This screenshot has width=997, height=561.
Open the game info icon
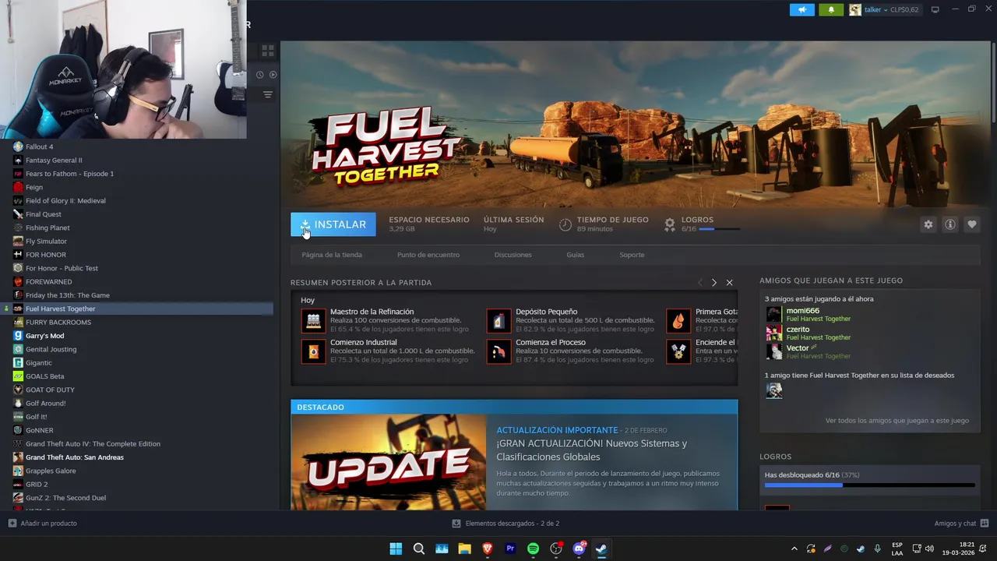click(x=949, y=224)
